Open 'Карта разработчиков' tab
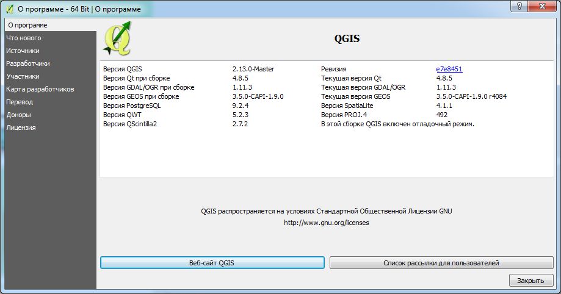 (x=51, y=90)
